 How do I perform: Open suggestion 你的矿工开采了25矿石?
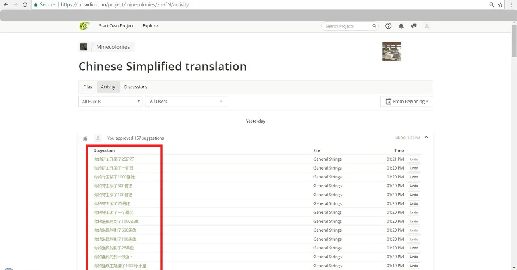pos(114,159)
